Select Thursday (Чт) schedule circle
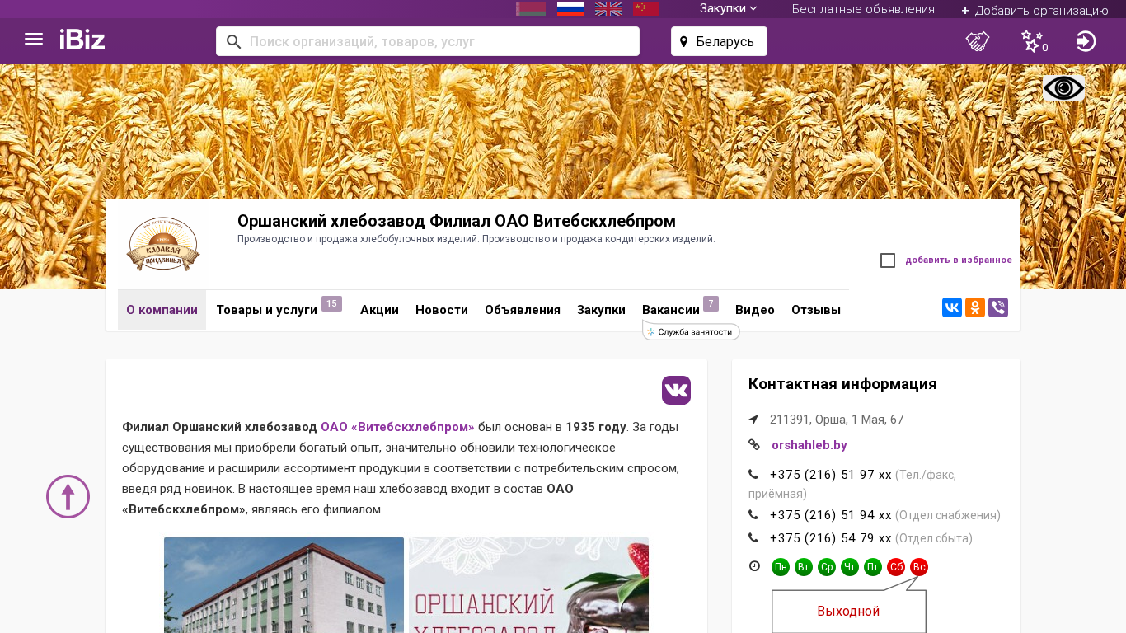The width and height of the screenshot is (1126, 633). [x=850, y=567]
